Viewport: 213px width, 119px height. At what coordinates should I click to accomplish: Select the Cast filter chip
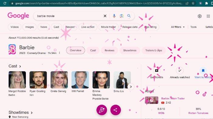tap(56, 27)
